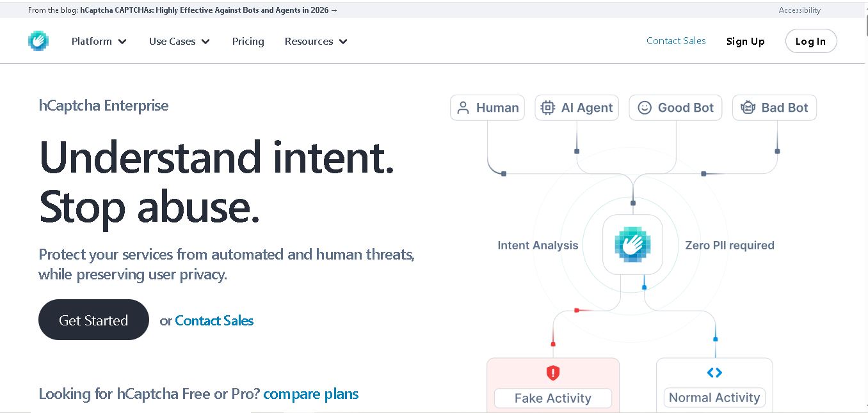
Task: Click the Bad Bot label text
Action: coord(785,107)
